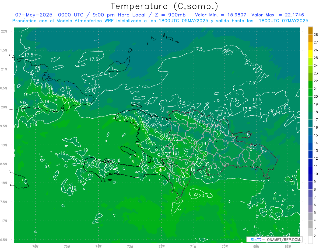Click the '20.5' contour label
This screenshot has height=250, width=323.
point(203,196)
